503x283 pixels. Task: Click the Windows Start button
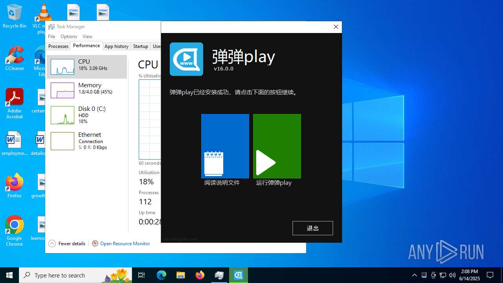[x=9, y=275]
